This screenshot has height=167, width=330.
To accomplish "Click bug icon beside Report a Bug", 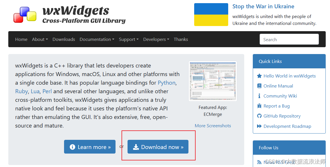I will [x=259, y=106].
